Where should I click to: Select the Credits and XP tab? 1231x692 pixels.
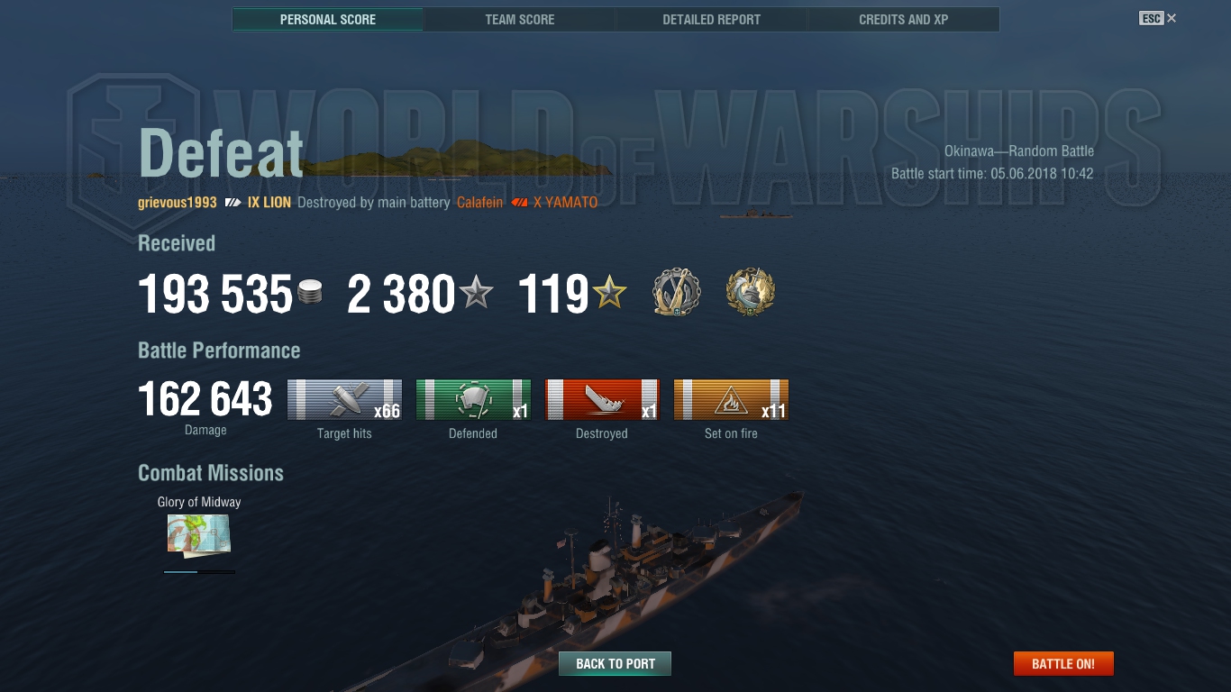[904, 20]
